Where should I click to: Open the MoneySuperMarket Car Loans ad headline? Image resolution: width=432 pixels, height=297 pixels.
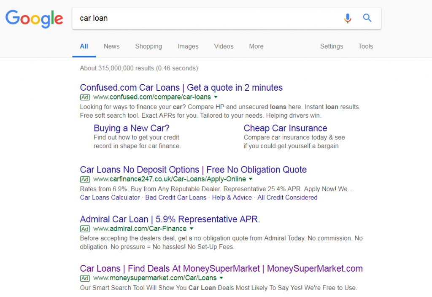tap(221, 268)
